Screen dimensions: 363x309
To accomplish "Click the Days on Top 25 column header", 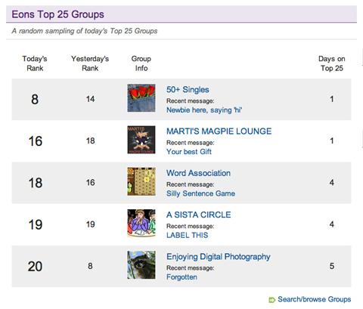I will [x=331, y=63].
